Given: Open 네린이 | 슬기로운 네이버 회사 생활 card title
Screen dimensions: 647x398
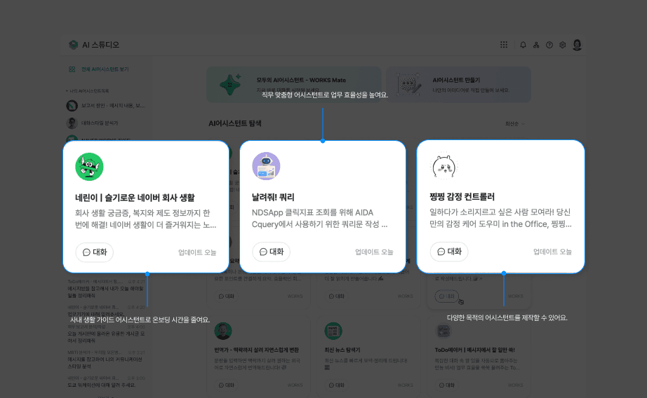Looking at the screenshot, I should point(135,198).
